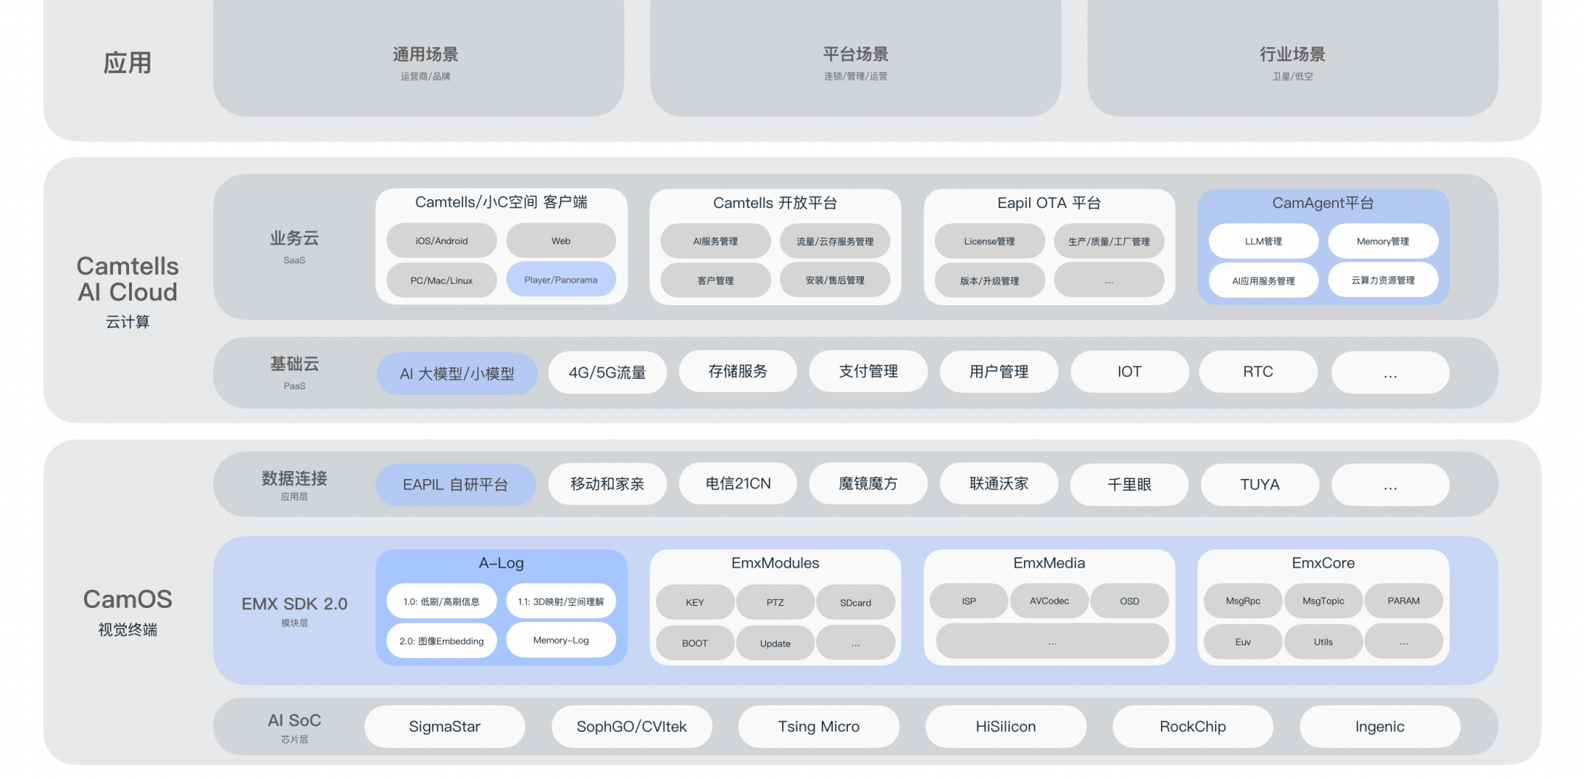Click the ellipsis pill in Eapil OTA 平台
The height and width of the screenshot is (779, 1585).
(x=1109, y=280)
